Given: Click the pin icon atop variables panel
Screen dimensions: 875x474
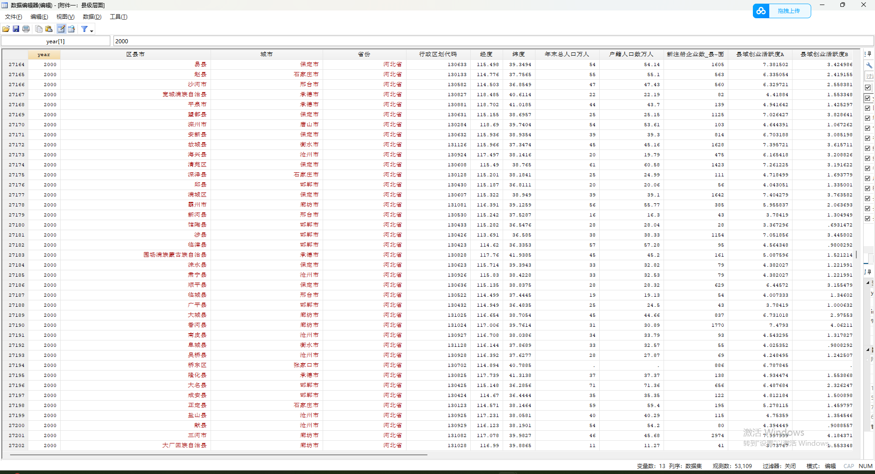Looking at the screenshot, I should tap(869, 54).
